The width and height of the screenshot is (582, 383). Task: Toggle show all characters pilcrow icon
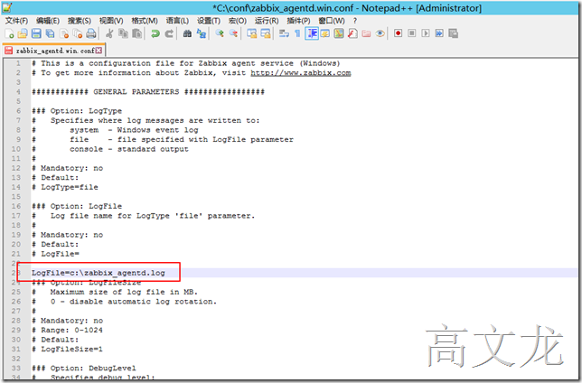tap(297, 33)
